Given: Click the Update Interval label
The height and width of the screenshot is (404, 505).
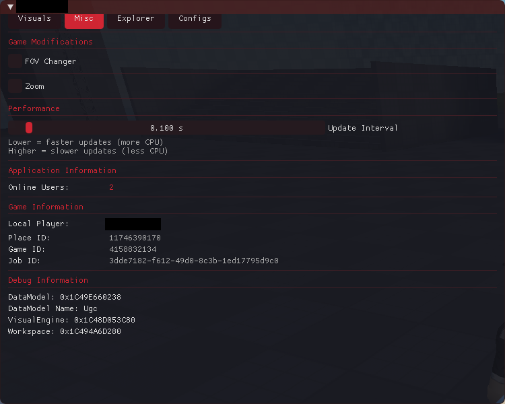Looking at the screenshot, I should pos(362,128).
